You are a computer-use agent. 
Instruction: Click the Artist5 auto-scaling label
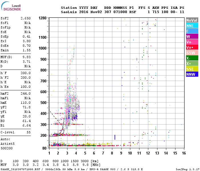7,144
